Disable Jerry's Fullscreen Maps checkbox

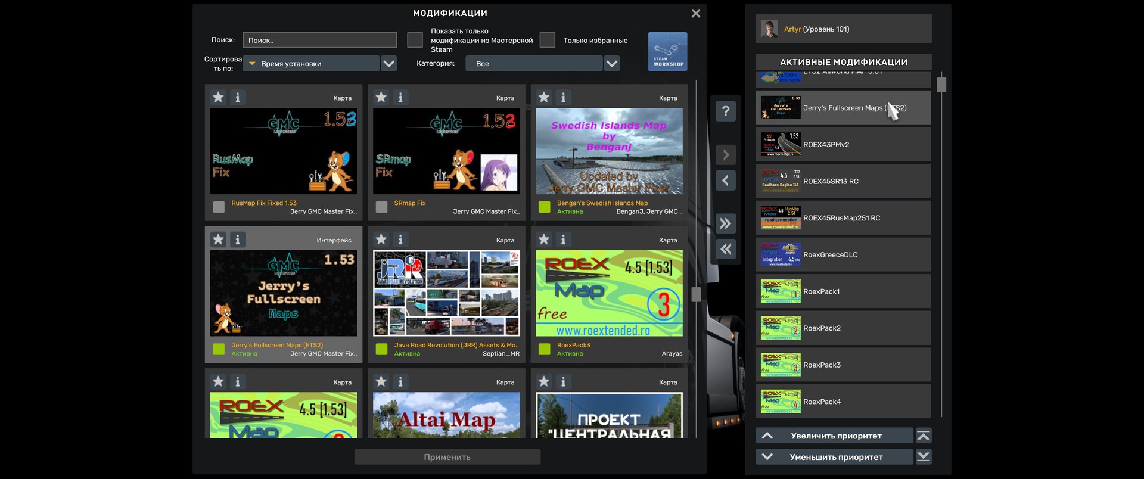click(x=219, y=349)
